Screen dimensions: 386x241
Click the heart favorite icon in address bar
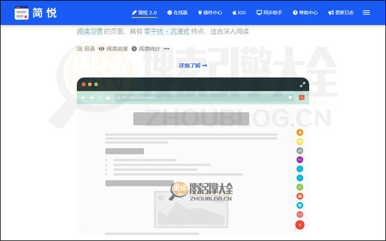point(290,98)
